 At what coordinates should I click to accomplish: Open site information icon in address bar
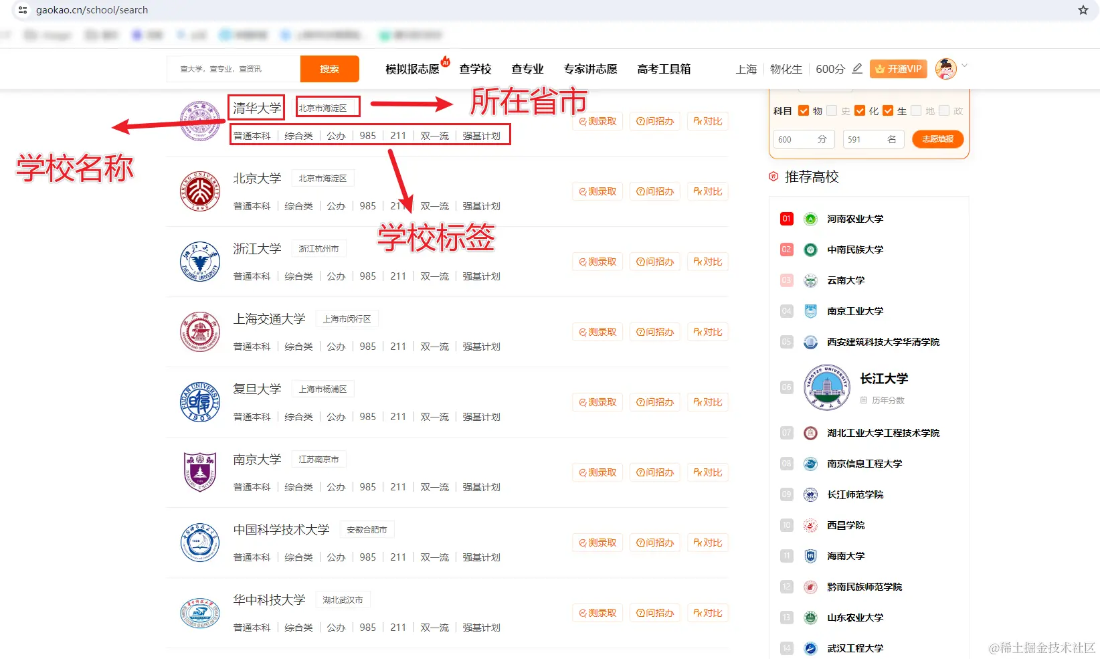point(23,10)
